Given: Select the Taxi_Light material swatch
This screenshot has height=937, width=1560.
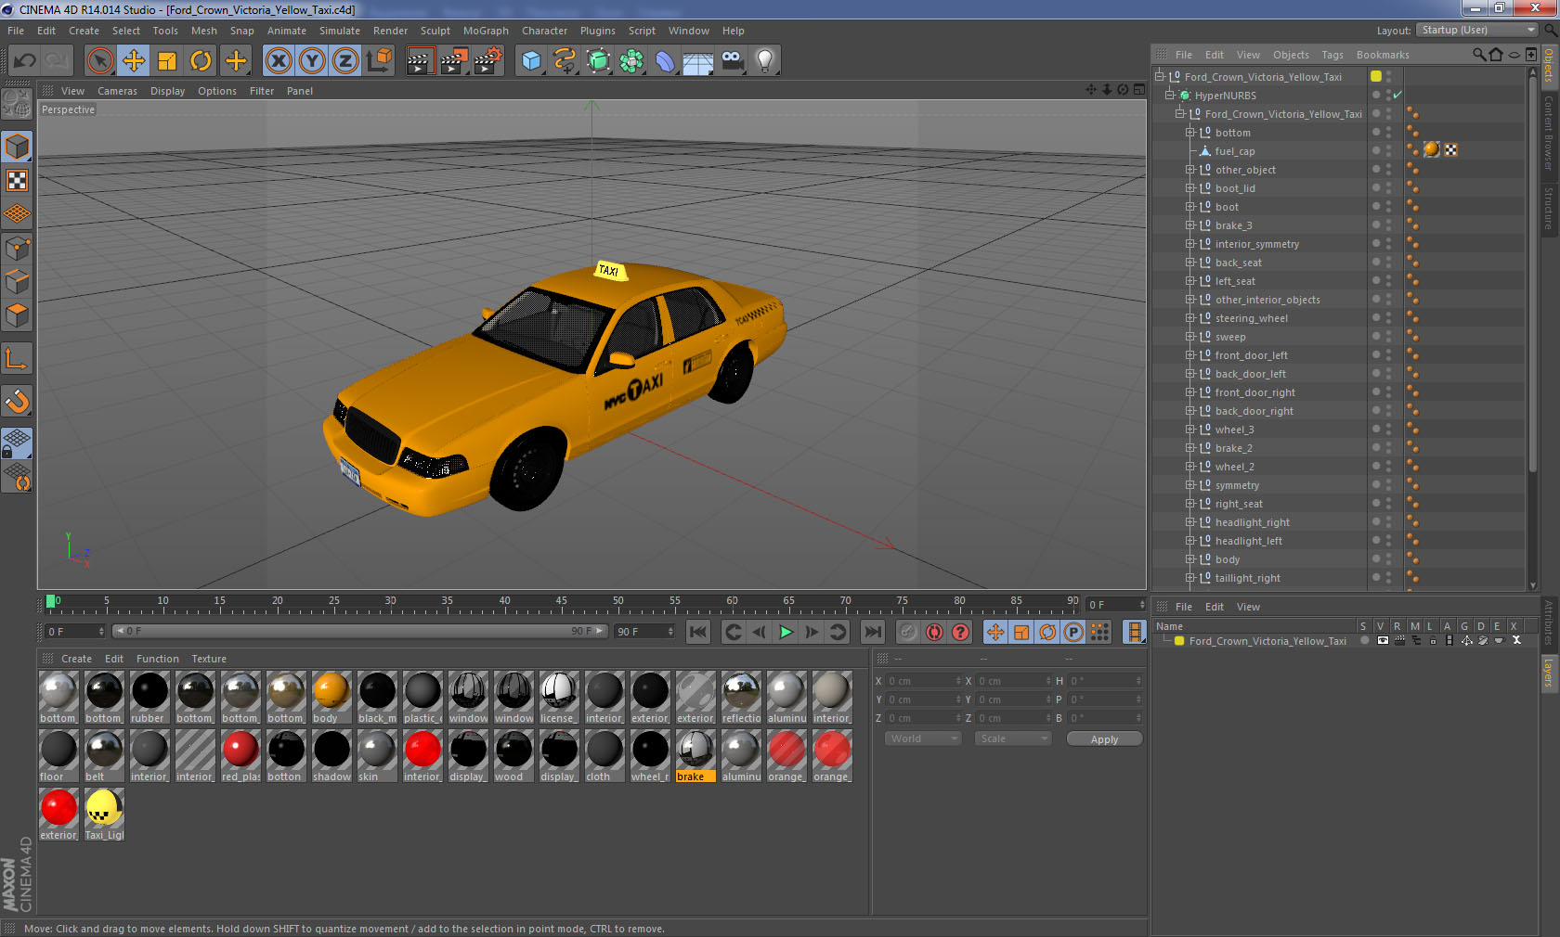Looking at the screenshot, I should click(104, 815).
